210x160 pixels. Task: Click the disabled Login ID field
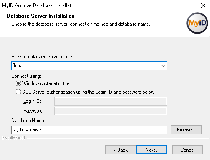coord(110,101)
